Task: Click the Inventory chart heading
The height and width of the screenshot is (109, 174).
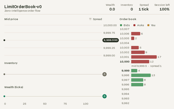Action: pos(11,63)
